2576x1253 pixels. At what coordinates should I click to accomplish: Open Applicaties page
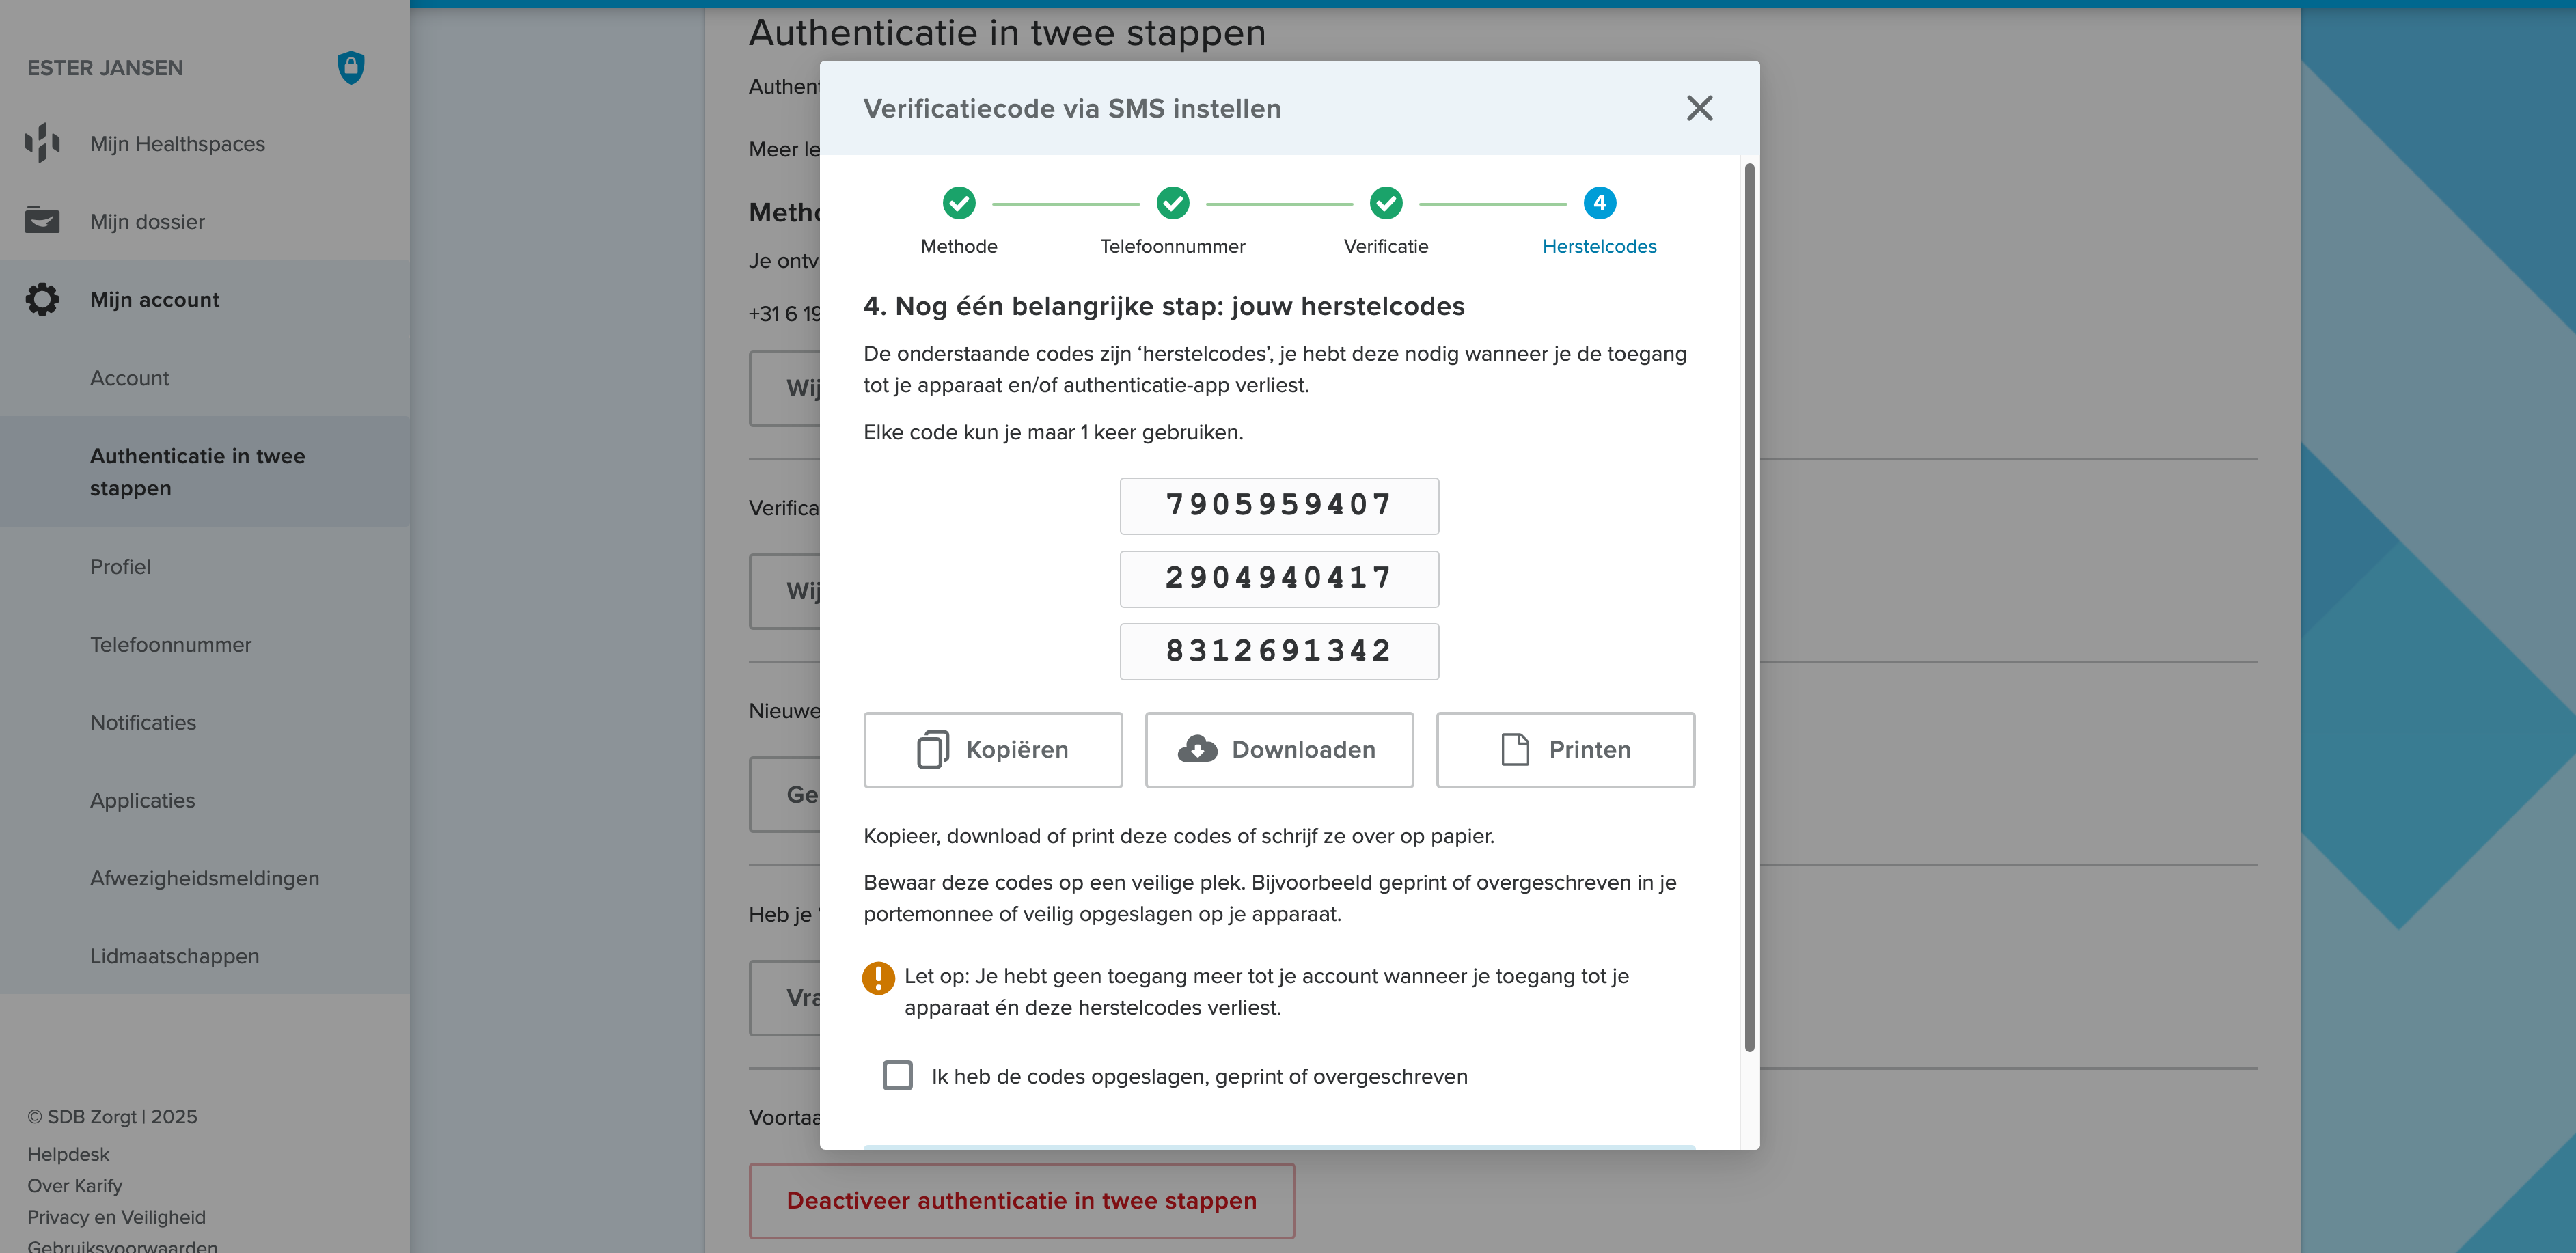coord(205,800)
